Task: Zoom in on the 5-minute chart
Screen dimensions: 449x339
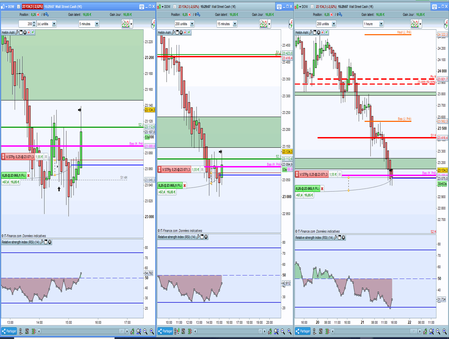Action: tap(152, 331)
